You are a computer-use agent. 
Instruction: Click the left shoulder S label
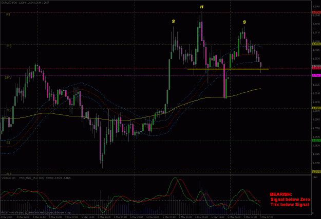click(174, 21)
